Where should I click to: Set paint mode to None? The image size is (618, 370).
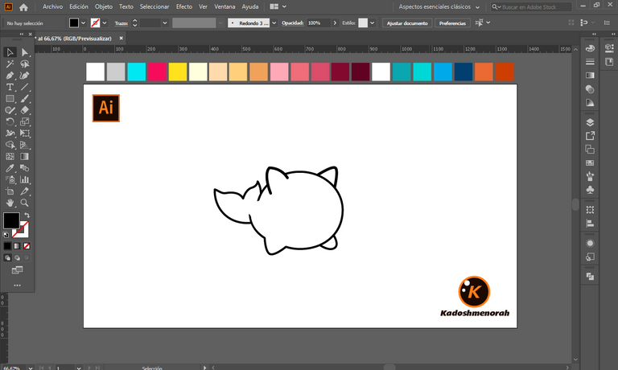[27, 246]
